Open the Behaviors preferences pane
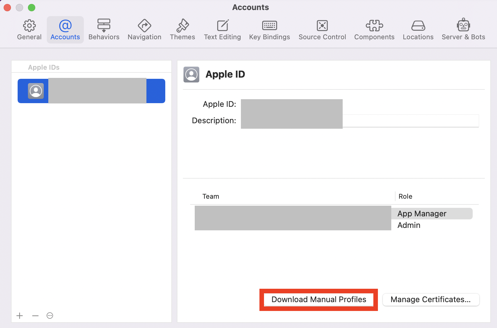The width and height of the screenshot is (497, 328). pyautogui.click(x=104, y=30)
